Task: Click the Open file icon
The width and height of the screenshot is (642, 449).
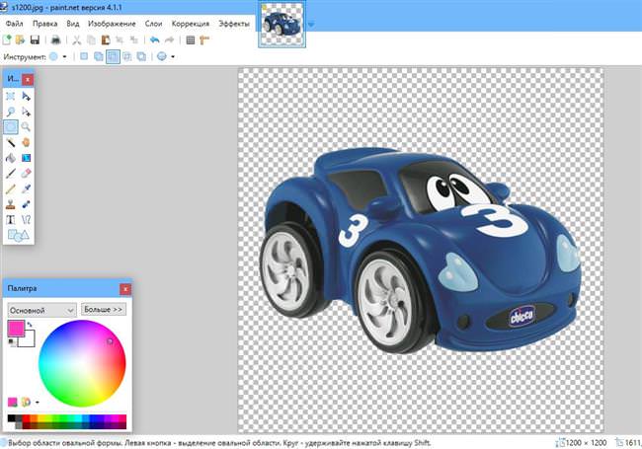Action: (20, 40)
